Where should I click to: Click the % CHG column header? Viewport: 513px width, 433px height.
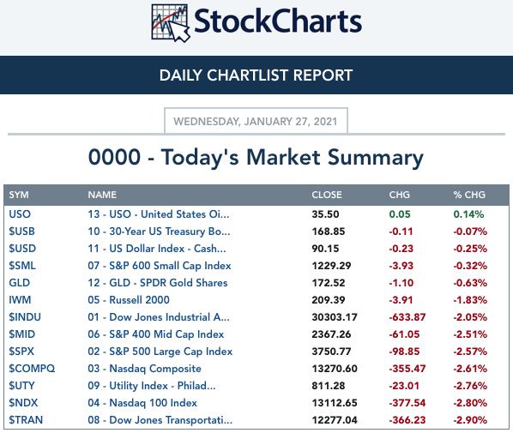pyautogui.click(x=469, y=195)
